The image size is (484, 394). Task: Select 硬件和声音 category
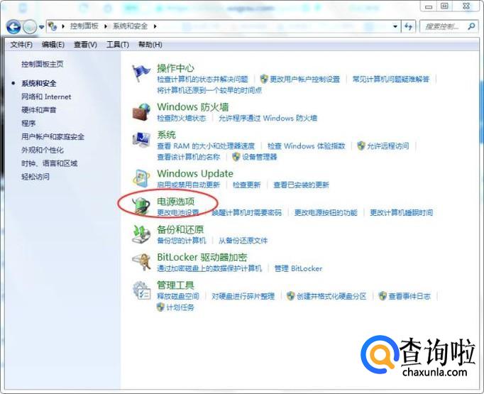click(39, 110)
